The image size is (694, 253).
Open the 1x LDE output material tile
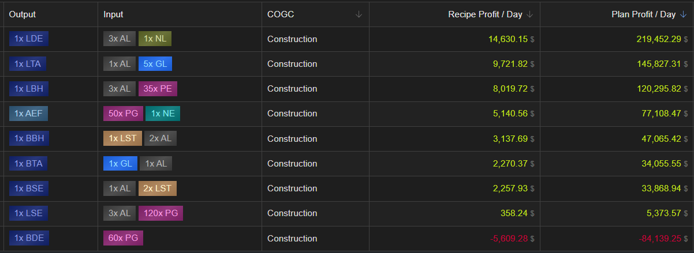coord(29,39)
